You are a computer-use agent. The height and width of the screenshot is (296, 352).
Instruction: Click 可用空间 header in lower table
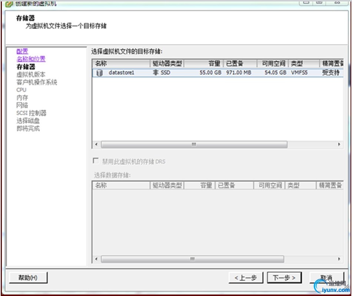(x=269, y=185)
